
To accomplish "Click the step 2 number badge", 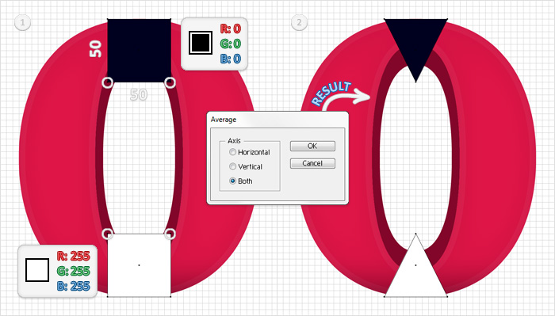I will click(x=299, y=23).
